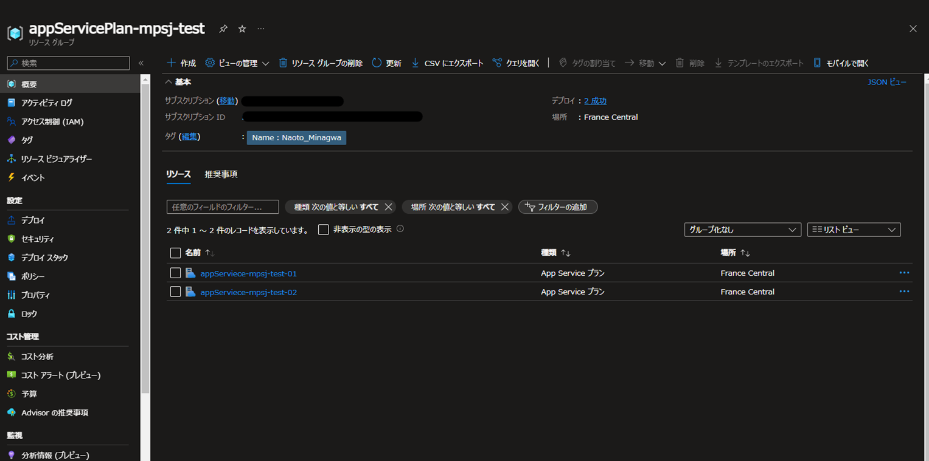Viewport: 929px width, 461px height.
Task: Toggle the select-all checkbox in header
Action: pyautogui.click(x=175, y=253)
